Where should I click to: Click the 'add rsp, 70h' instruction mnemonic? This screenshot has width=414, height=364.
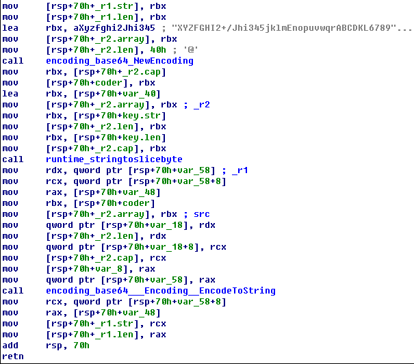10,346
